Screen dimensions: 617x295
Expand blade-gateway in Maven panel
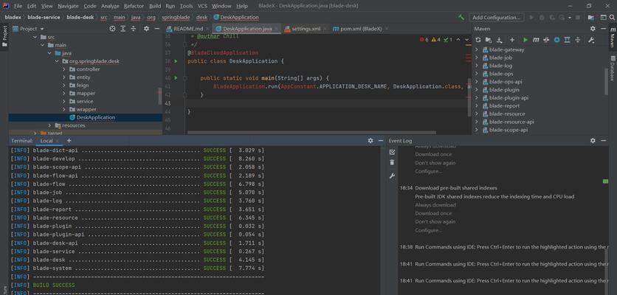coord(477,49)
